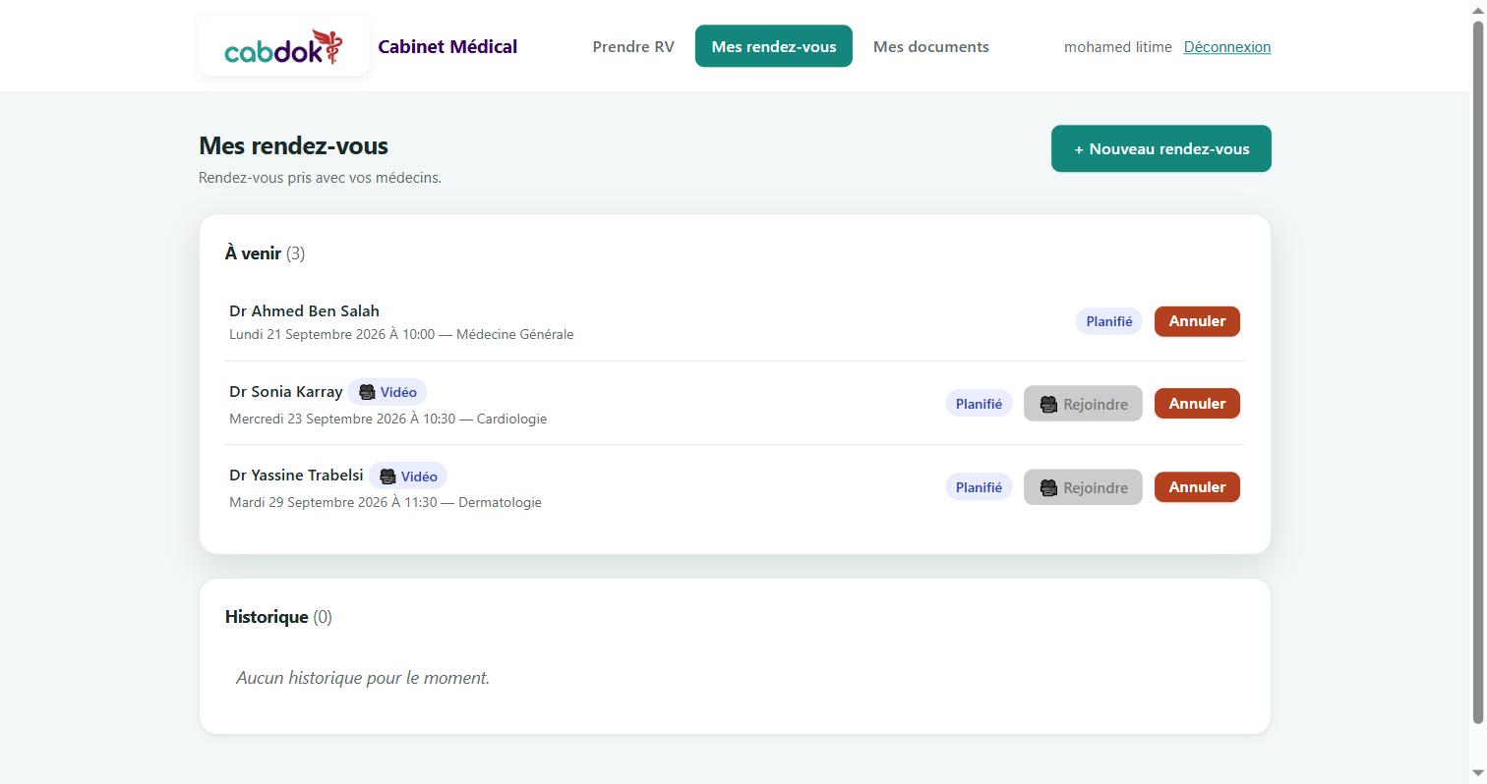Viewport: 1487px width, 784px height.
Task: Click the Historique (0) section heading
Action: tap(278, 617)
